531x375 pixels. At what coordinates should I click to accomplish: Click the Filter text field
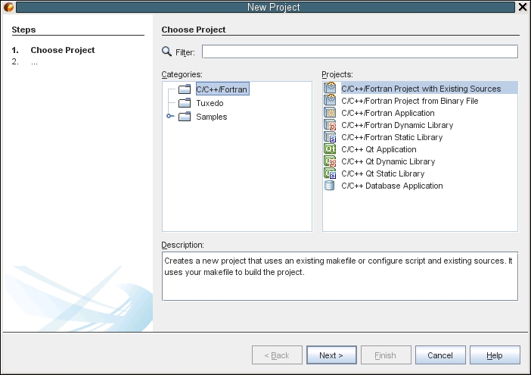click(360, 52)
